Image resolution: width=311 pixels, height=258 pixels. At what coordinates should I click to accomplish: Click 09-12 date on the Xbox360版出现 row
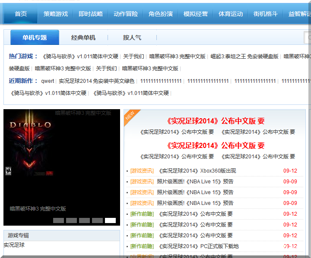click(x=290, y=171)
